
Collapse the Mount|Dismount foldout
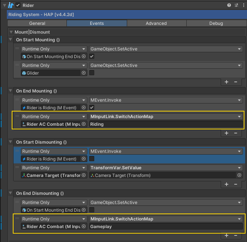pos(11,32)
